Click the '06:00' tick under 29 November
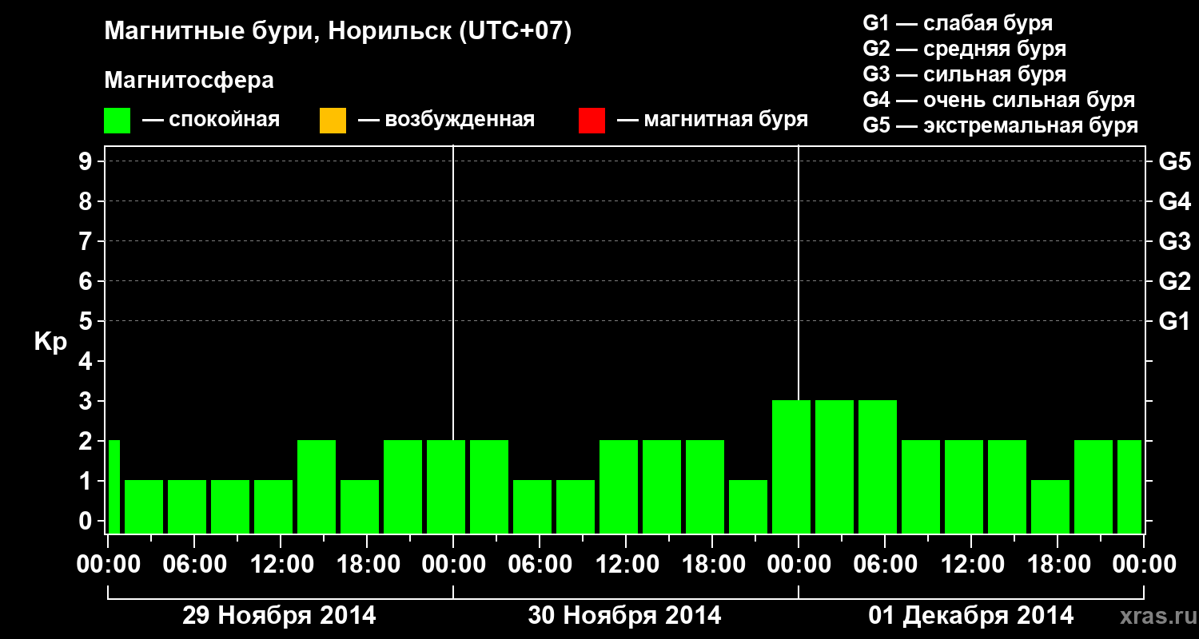Viewport: 1199px width, 639px height. point(193,565)
